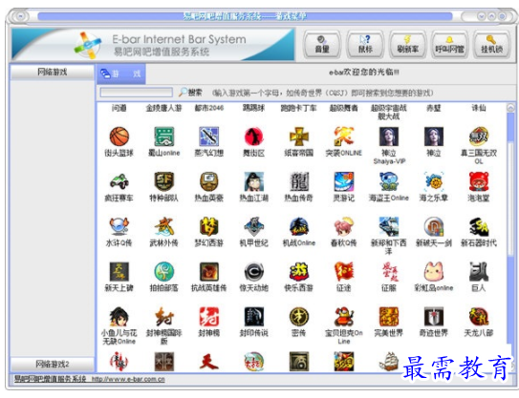Image resolution: width=519 pixels, height=398 pixels.
Task: Switch to the 游戏 tab
Action: [121, 73]
